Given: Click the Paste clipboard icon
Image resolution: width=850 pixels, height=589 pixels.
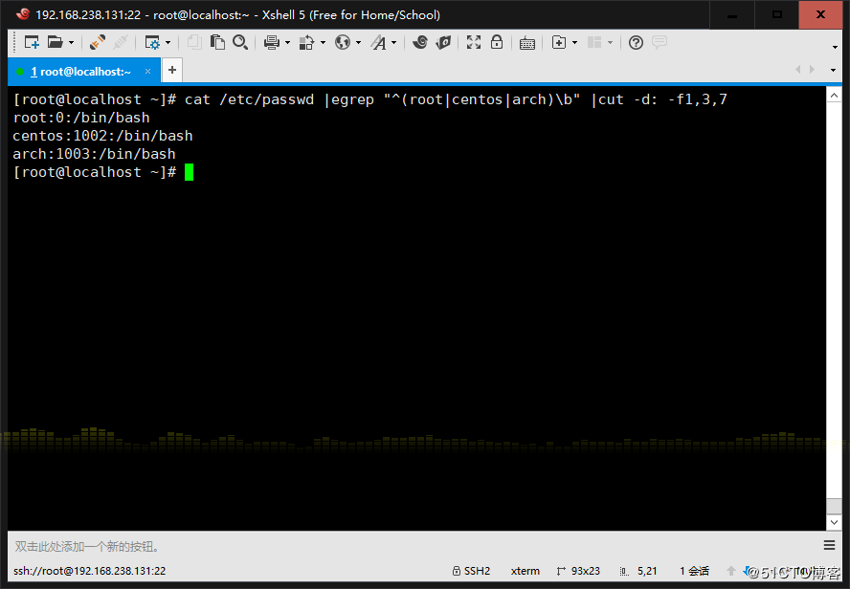Looking at the screenshot, I should point(217,42).
